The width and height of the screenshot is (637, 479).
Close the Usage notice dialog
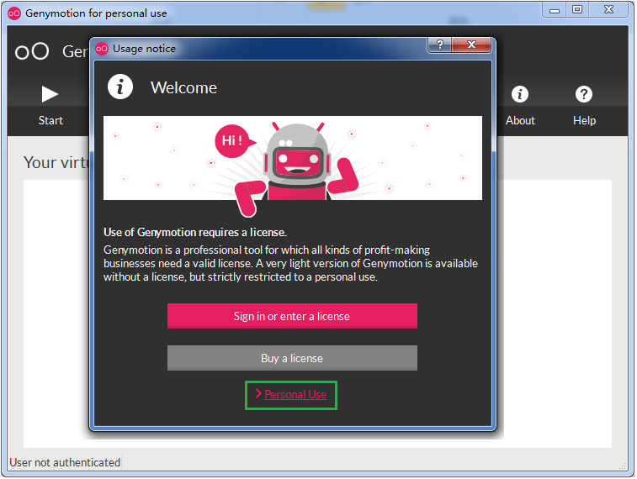[x=471, y=45]
